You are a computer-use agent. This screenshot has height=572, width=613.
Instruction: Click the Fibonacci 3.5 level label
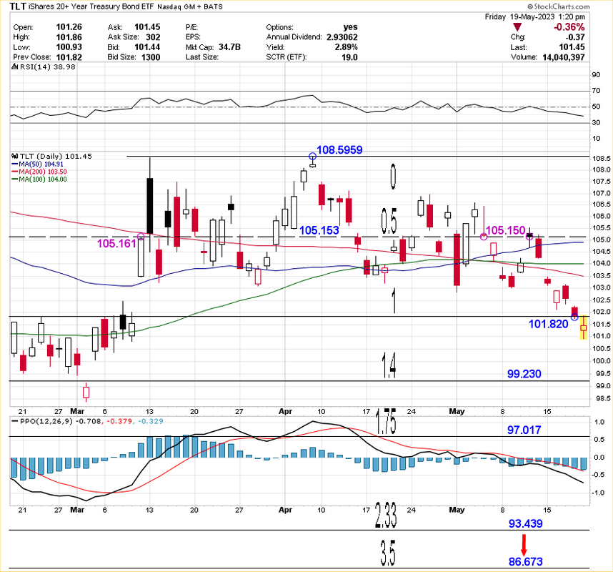click(x=388, y=553)
